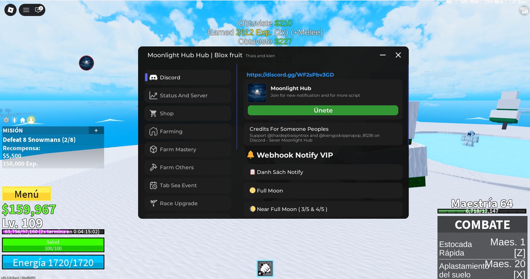The height and width of the screenshot is (279, 530).
Task: Click the green Únete join button
Action: point(323,110)
